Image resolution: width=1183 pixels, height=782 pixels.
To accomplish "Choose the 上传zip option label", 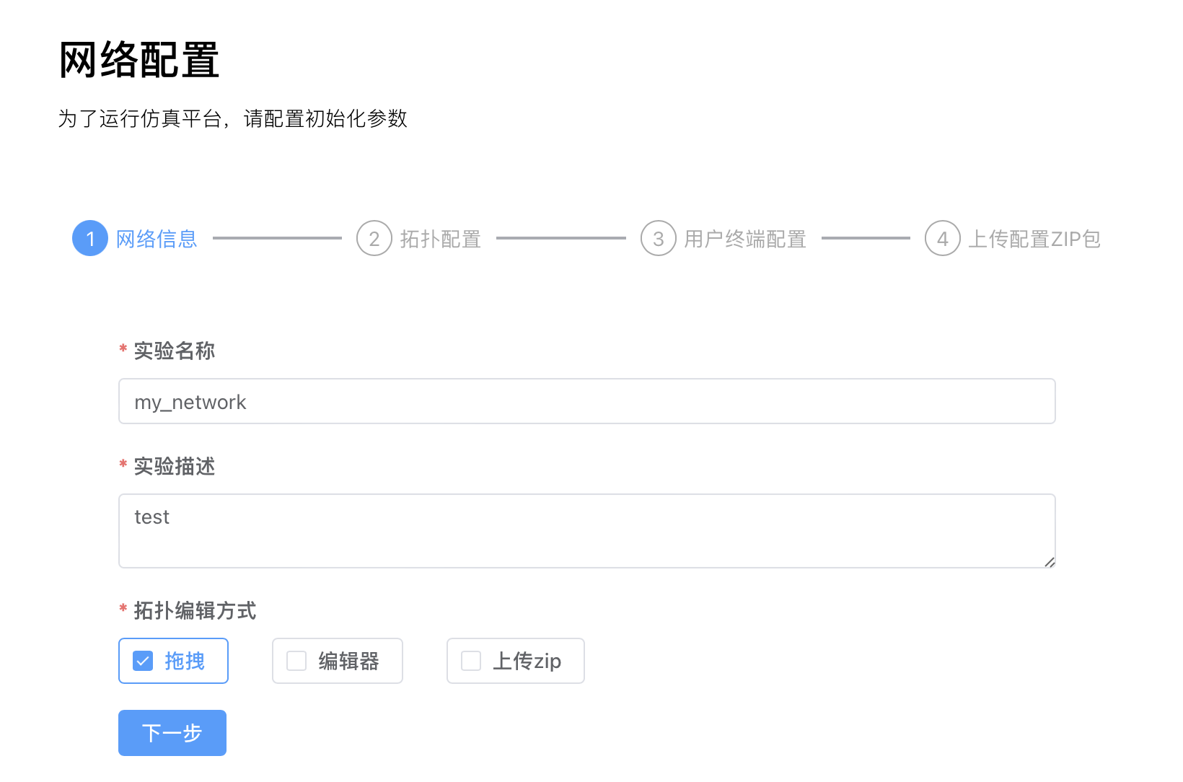I will pos(527,661).
